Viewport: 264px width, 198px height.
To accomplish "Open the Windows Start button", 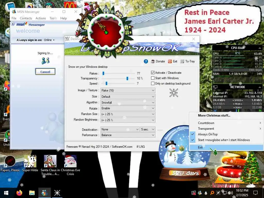I will (6, 193).
